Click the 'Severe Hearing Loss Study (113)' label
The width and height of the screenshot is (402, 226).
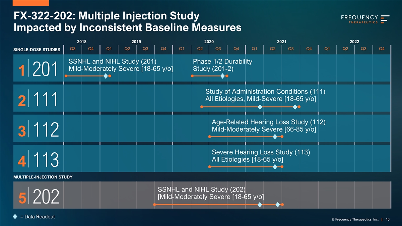(x=261, y=152)
